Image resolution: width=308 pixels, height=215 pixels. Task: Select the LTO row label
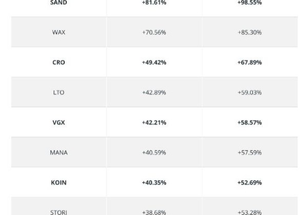59,93
